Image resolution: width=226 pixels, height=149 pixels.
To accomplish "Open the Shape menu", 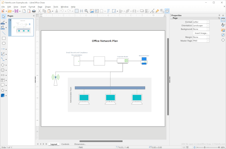I will coord(48,7).
